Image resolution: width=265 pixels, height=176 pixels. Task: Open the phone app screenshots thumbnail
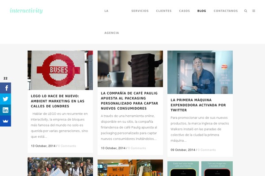(200, 169)
